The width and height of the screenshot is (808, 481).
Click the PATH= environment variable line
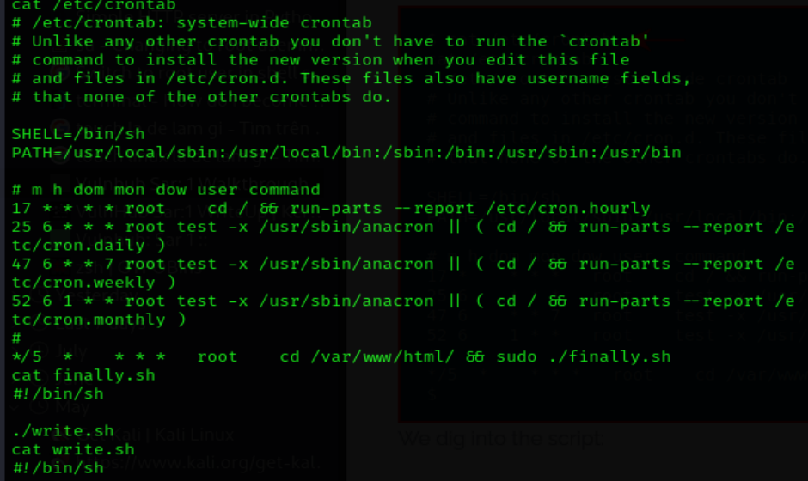click(346, 152)
